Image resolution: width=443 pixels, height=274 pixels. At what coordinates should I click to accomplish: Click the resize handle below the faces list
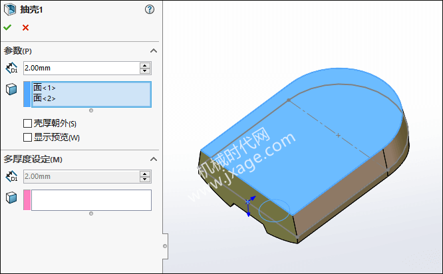91,110
